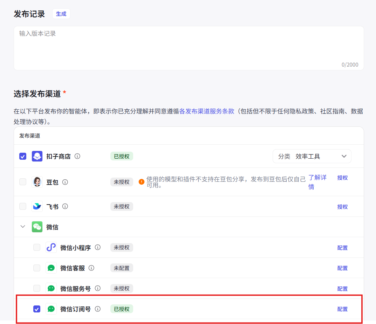Image resolution: width=376 pixels, height=324 pixels.
Task: Enable the 微信客服 checkbox
Action: click(x=37, y=268)
